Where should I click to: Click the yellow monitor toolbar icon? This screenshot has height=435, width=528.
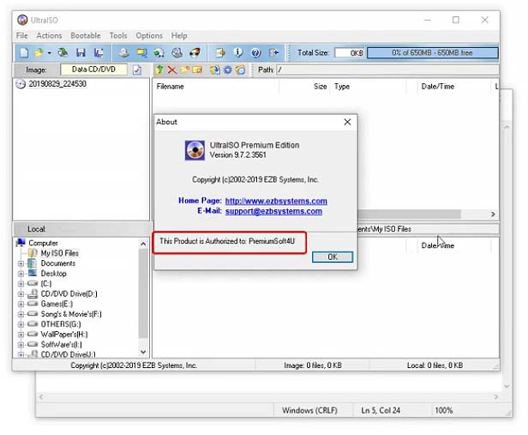click(141, 53)
